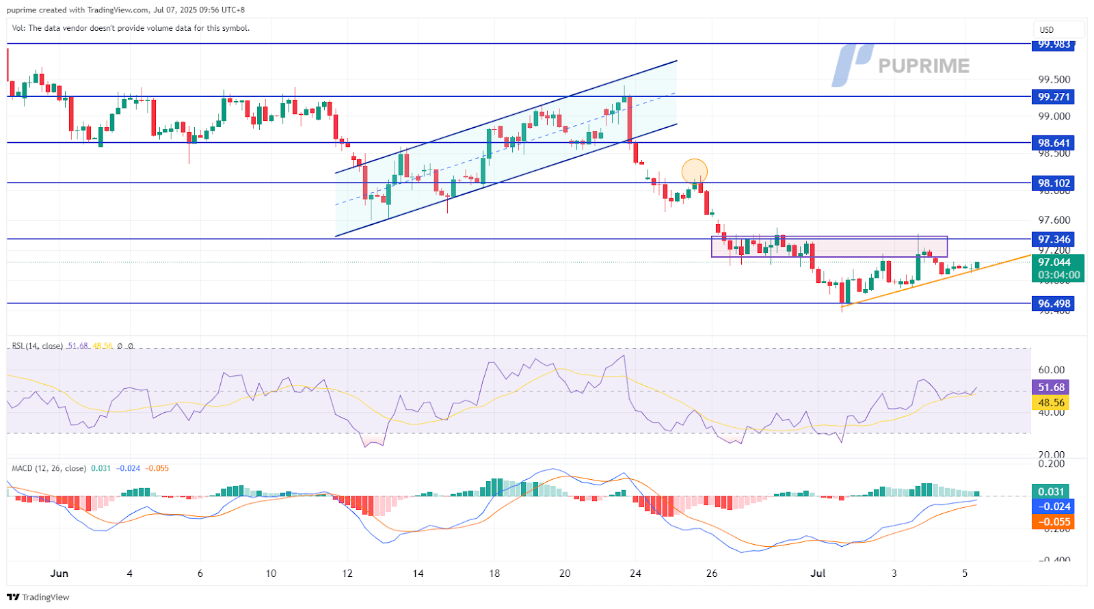The width and height of the screenshot is (1094, 609).
Task: Click the purple 51.68 RSI scale label
Action: tap(1051, 388)
